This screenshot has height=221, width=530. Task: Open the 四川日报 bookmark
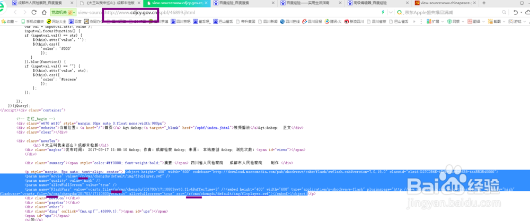312,21
